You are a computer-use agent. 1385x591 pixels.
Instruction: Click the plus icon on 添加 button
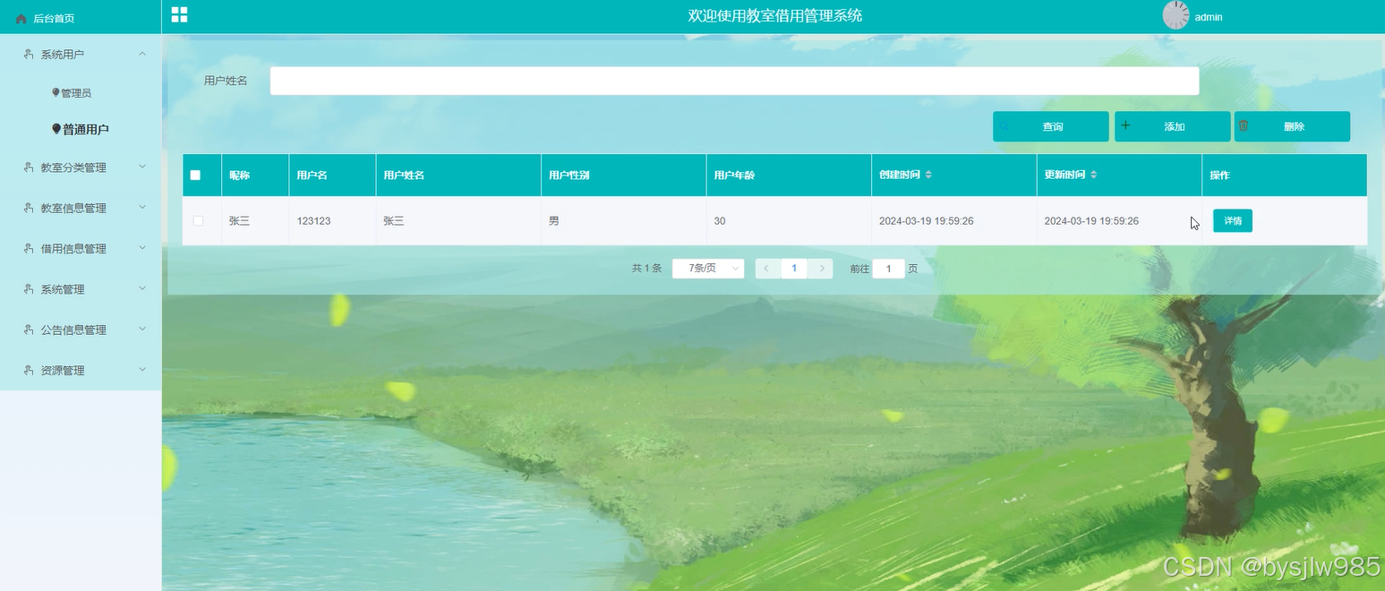pyautogui.click(x=1125, y=126)
